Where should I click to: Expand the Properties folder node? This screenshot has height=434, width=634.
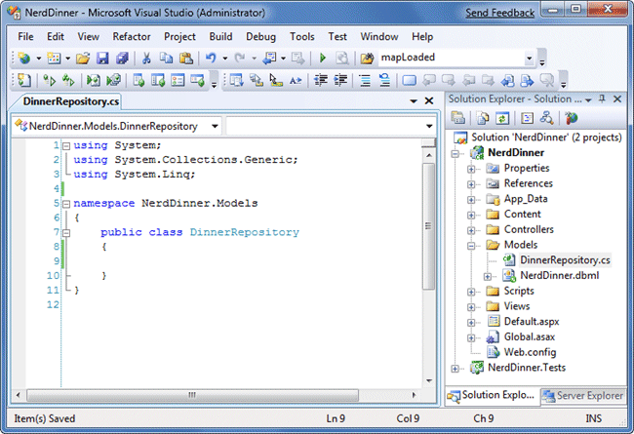click(x=471, y=169)
